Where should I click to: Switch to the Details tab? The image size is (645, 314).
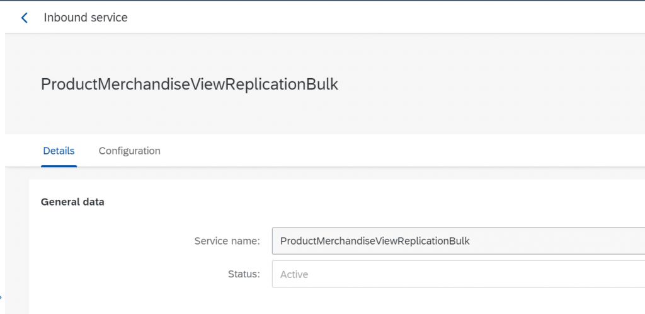pos(59,151)
